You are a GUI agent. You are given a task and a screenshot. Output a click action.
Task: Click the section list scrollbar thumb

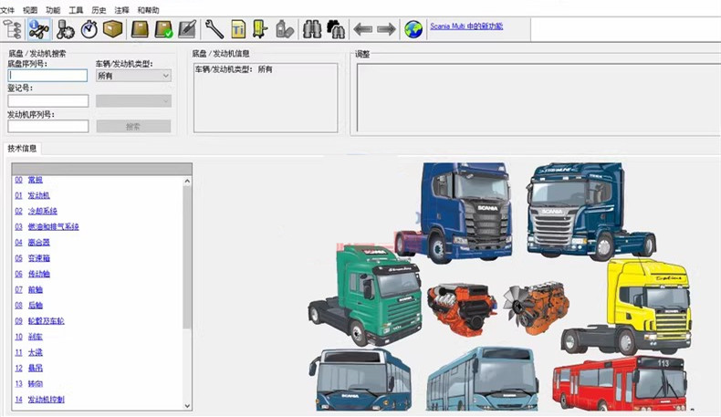click(187, 256)
